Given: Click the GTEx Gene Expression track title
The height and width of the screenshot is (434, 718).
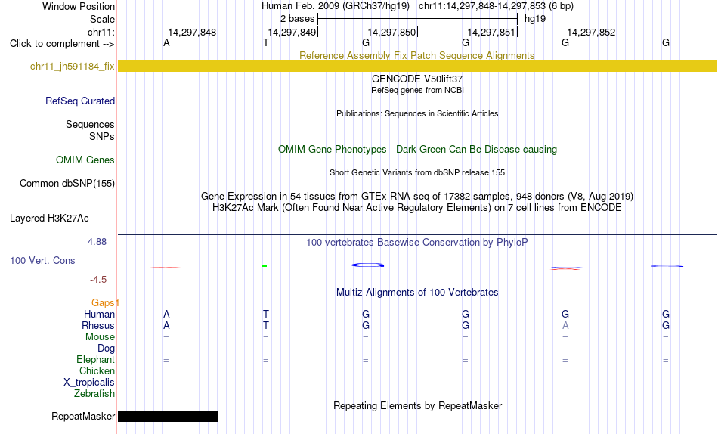Looking at the screenshot, I should coord(417,196).
